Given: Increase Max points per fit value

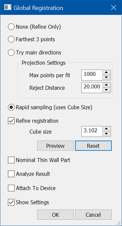Looking at the screenshot, I should [x=106, y=73].
